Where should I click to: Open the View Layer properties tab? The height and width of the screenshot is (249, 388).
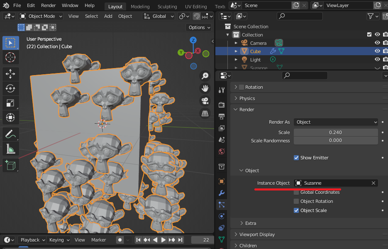pos(222,128)
